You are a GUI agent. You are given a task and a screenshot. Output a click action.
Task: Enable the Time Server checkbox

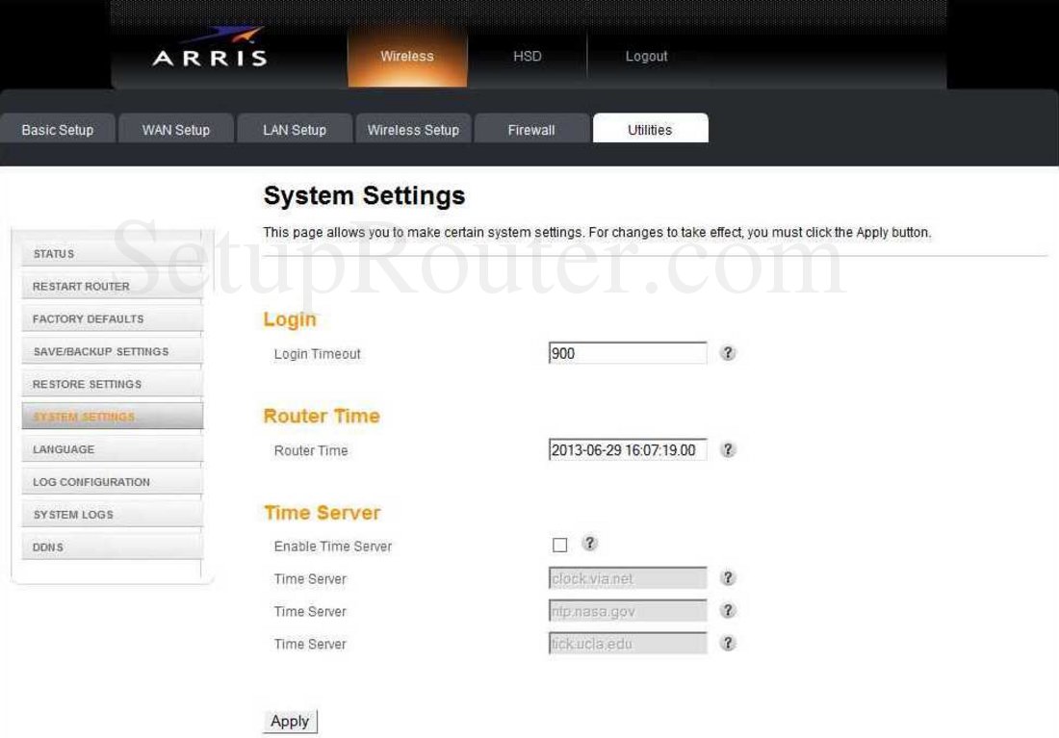click(x=558, y=544)
